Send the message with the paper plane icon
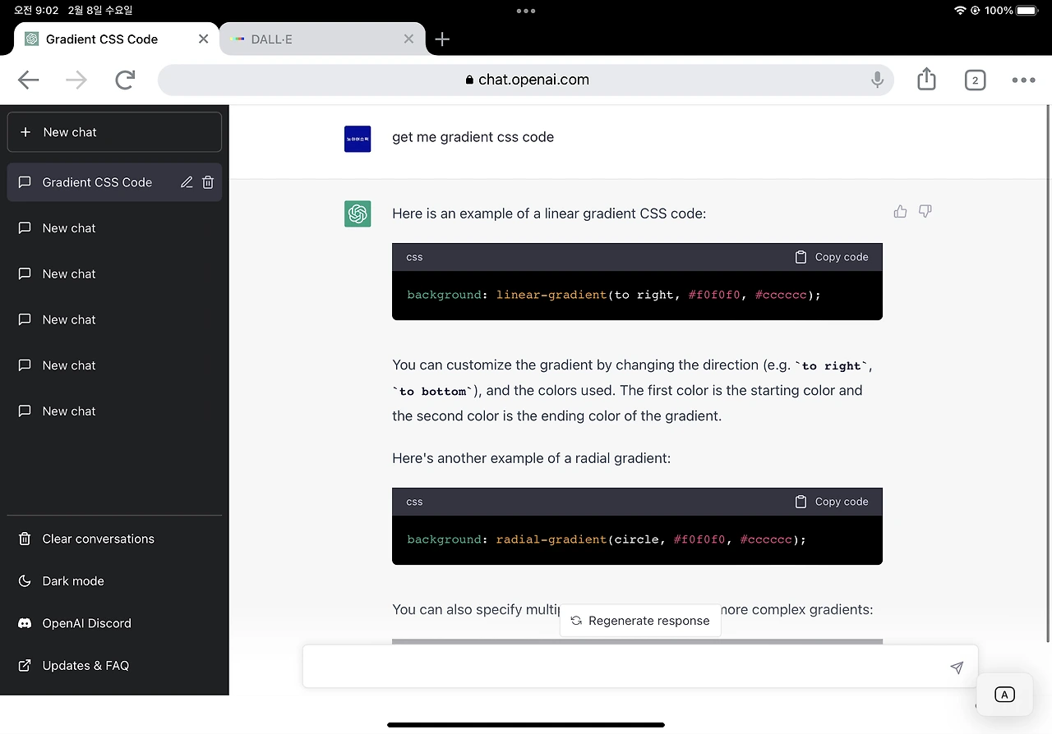Image resolution: width=1052 pixels, height=734 pixels. point(957,667)
